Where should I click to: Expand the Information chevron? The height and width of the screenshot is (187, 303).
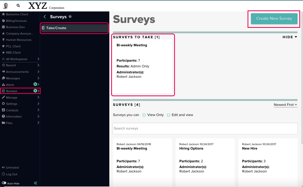[38, 116]
